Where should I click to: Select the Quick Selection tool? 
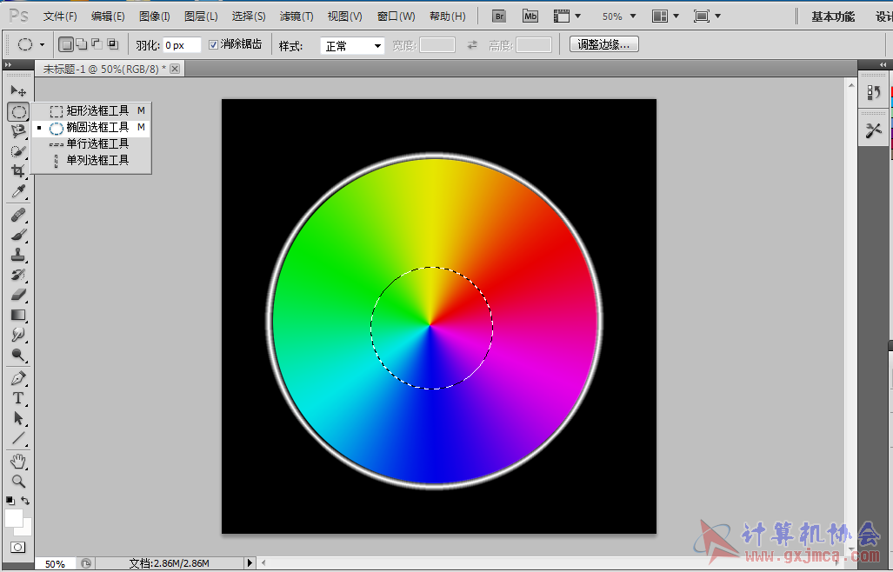click(x=18, y=151)
